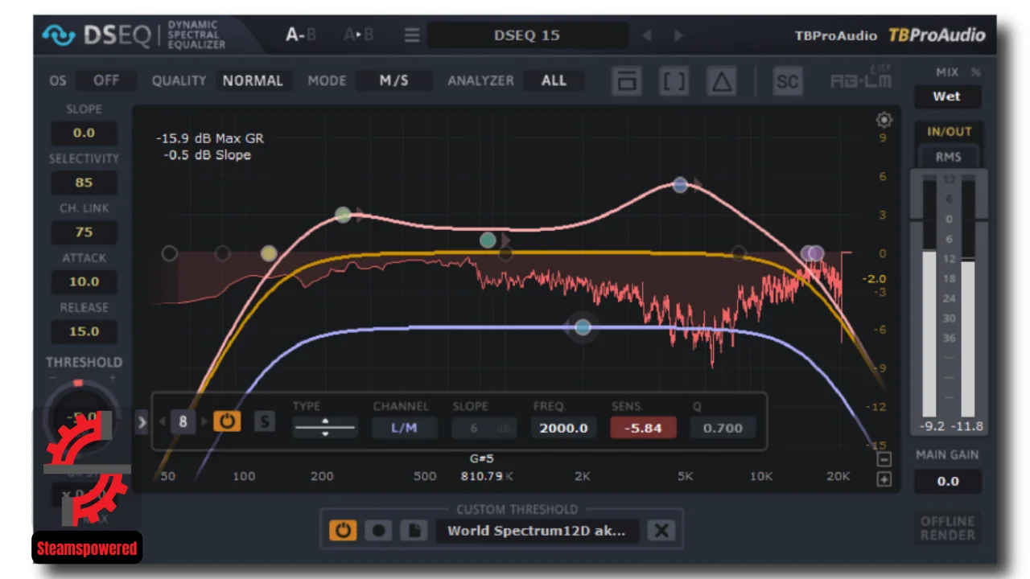Screen dimensions: 1030x579
Task: Click the SELECTIVITY 85 value field
Action: (84, 183)
